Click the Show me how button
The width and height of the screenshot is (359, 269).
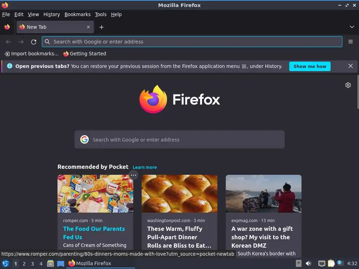coord(310,66)
